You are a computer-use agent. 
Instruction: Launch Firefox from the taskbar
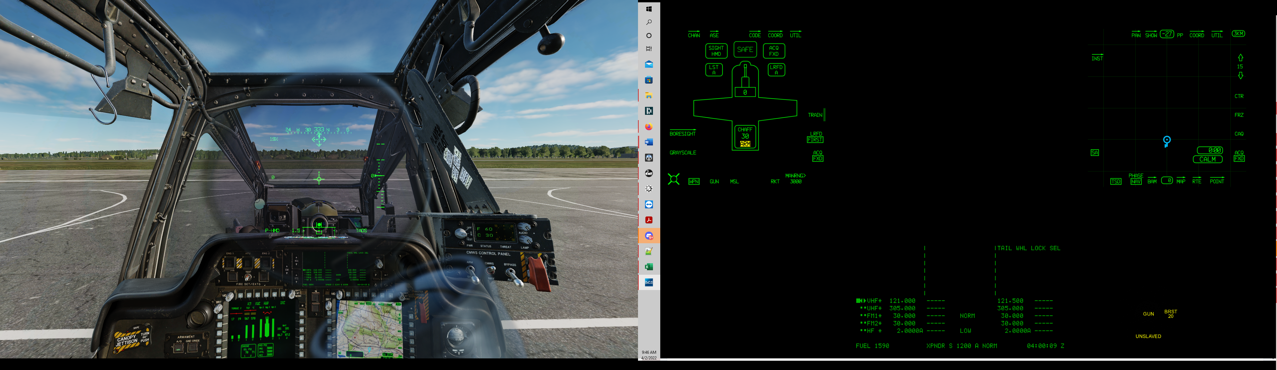(648, 127)
